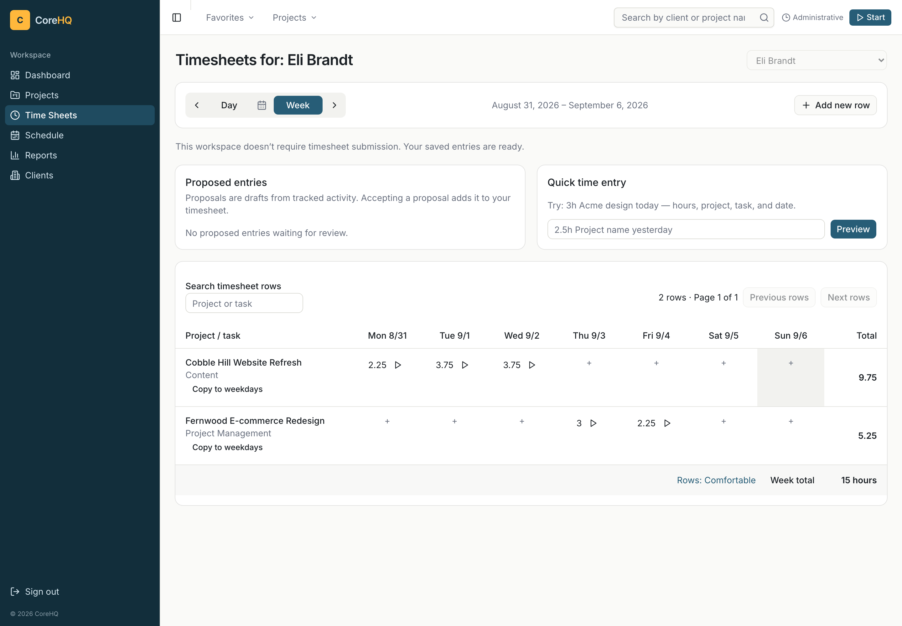
Task: Add time to Cobble Hill Thu 9/3
Action: (x=589, y=363)
